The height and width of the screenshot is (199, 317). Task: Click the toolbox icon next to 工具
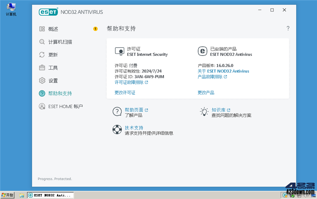(42, 67)
